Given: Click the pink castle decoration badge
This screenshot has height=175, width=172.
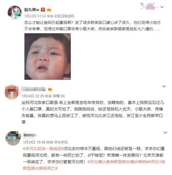Looking at the screenshot, I should 149,6.
